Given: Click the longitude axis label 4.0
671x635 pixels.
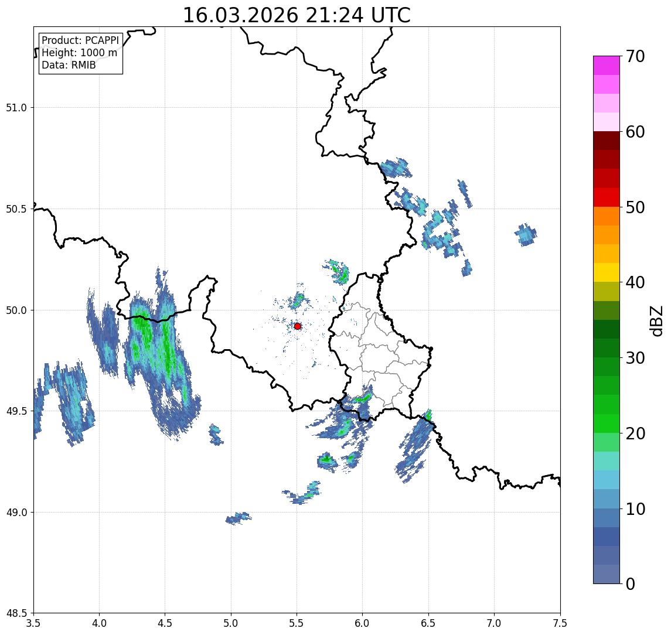Looking at the screenshot, I should point(99,623).
